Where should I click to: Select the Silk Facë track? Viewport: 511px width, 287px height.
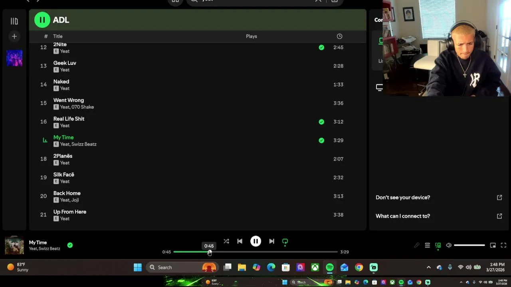(63, 175)
